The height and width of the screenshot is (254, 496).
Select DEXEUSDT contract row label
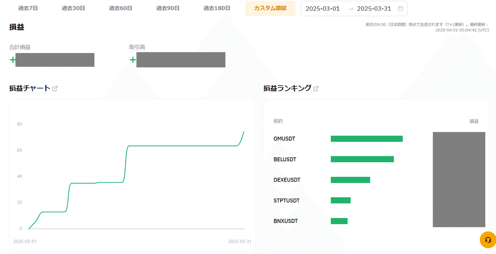[287, 180]
